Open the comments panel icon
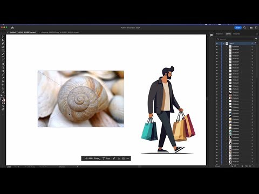This screenshot has height=194, width=259. point(212,35)
